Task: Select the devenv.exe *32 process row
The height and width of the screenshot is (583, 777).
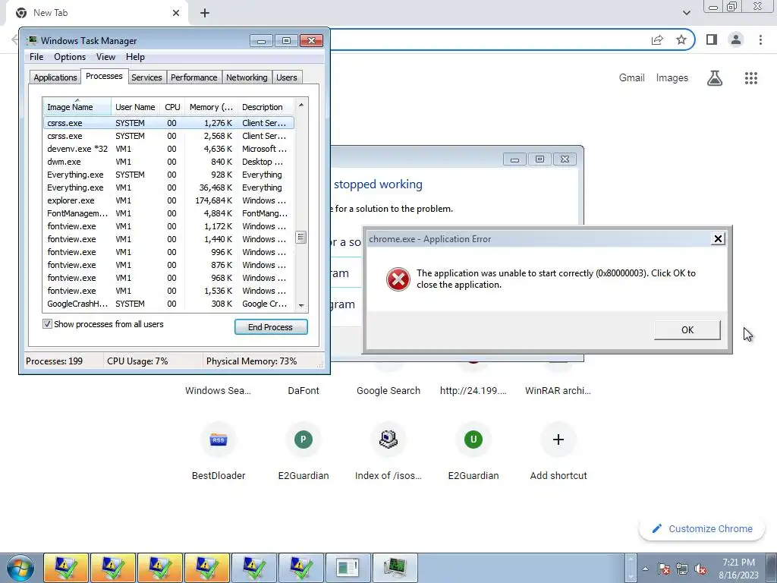Action: coord(168,149)
